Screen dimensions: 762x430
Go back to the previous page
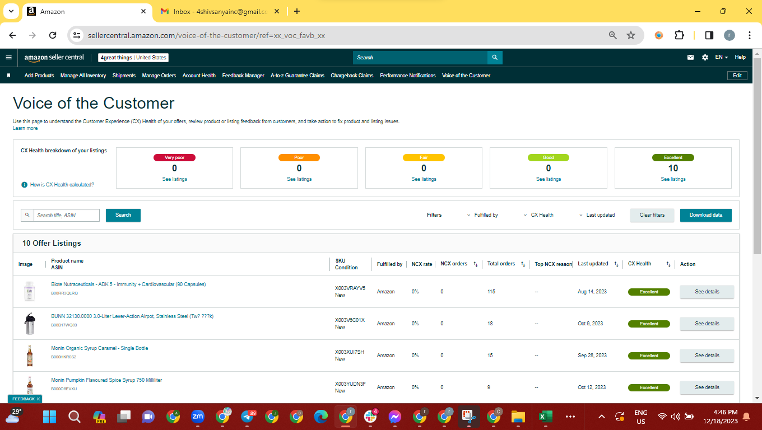click(13, 35)
